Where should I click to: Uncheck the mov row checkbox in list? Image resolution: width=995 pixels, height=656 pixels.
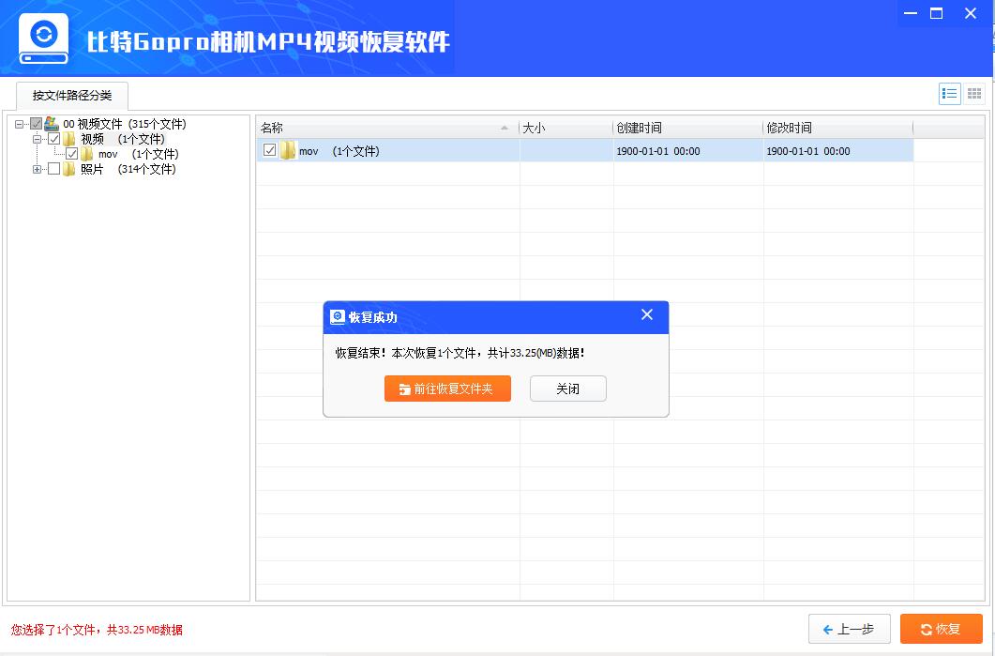pos(270,150)
